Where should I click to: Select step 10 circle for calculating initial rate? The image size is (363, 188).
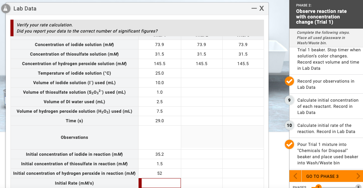(289, 126)
